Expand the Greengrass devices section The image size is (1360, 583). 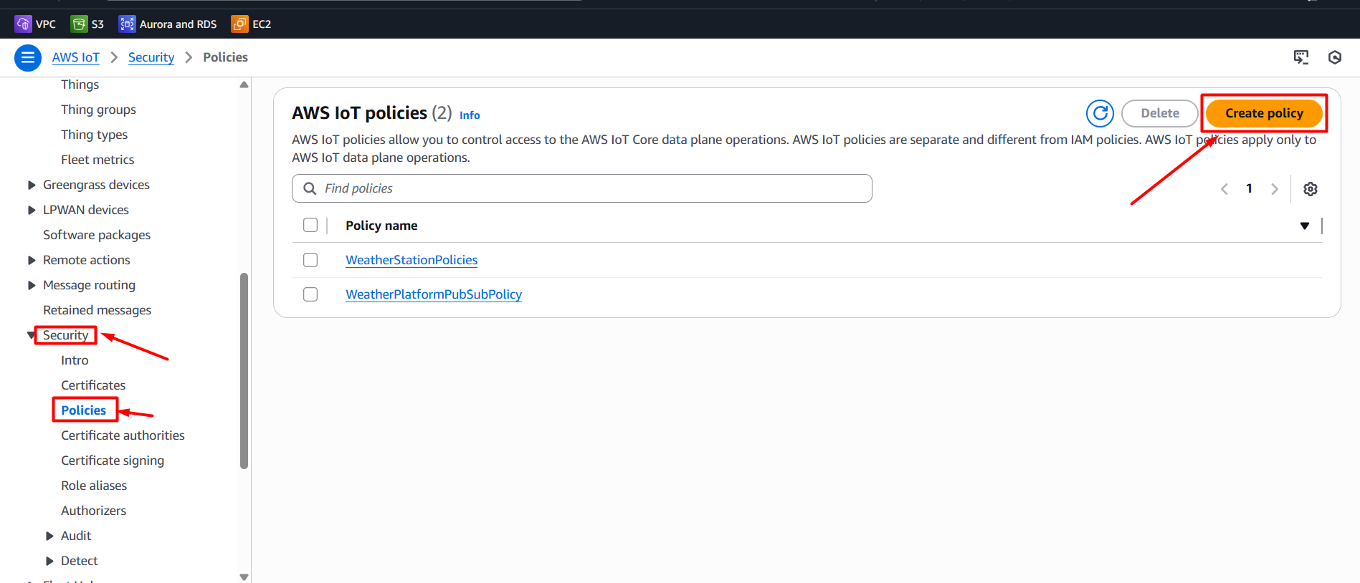point(32,185)
